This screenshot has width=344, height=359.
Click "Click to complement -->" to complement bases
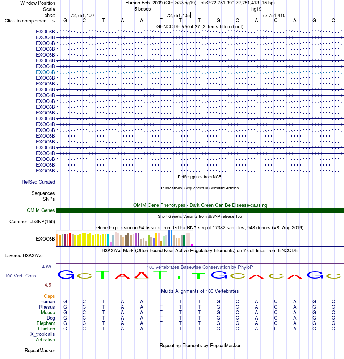click(x=30, y=21)
